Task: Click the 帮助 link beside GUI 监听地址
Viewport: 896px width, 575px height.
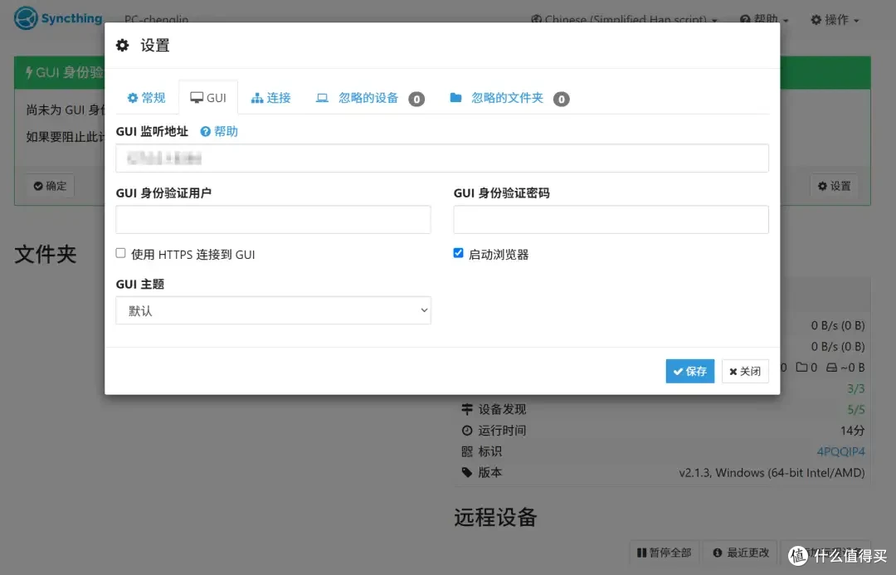Action: coord(219,131)
